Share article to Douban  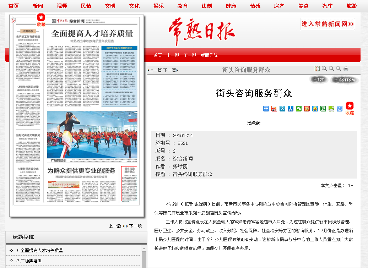[323, 109]
